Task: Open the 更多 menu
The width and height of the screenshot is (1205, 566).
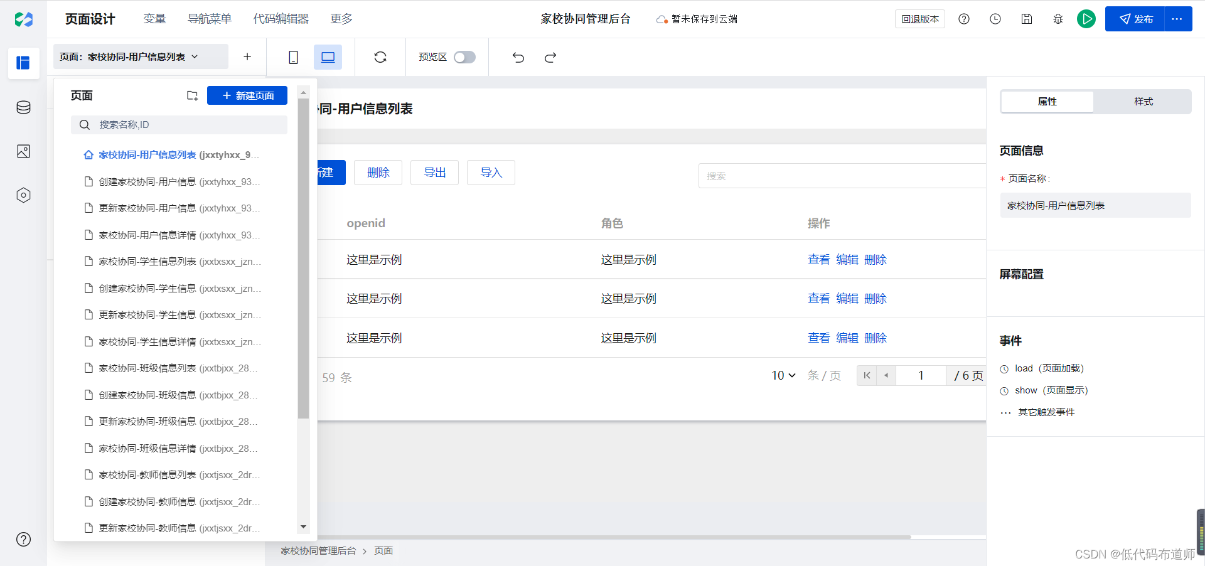Action: [x=341, y=19]
